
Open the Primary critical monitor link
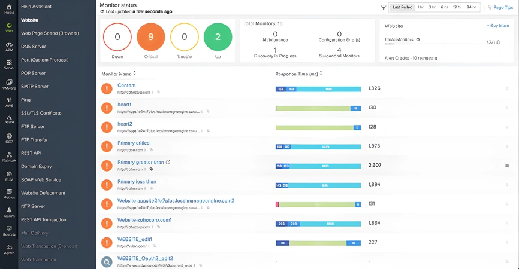coord(134,143)
